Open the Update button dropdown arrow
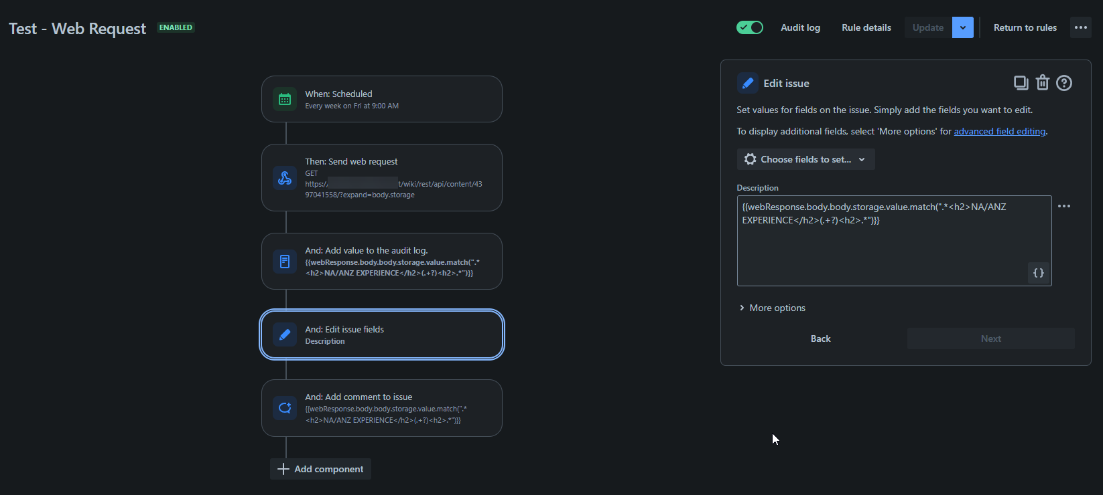 coord(962,27)
